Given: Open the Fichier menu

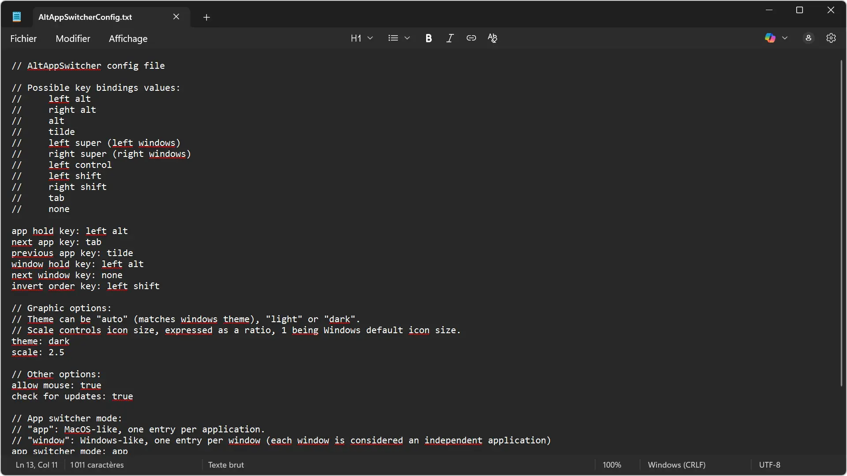Looking at the screenshot, I should (23, 38).
